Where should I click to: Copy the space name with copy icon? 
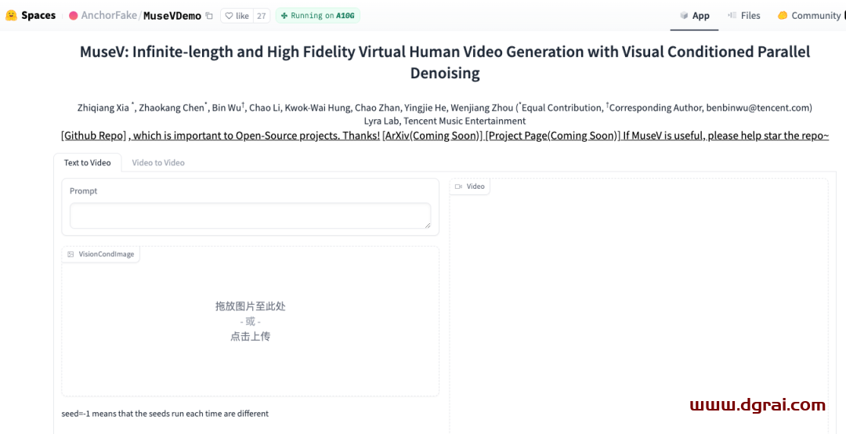point(209,16)
